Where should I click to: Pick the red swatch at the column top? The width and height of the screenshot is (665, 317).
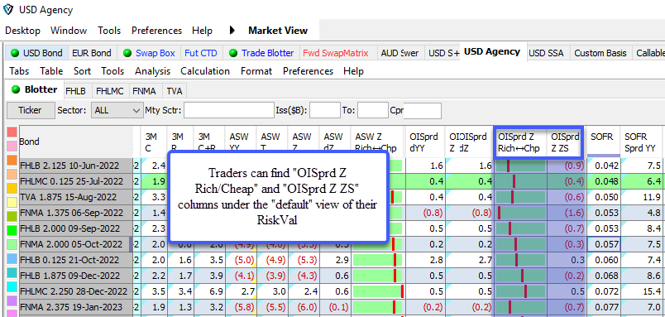point(12,132)
